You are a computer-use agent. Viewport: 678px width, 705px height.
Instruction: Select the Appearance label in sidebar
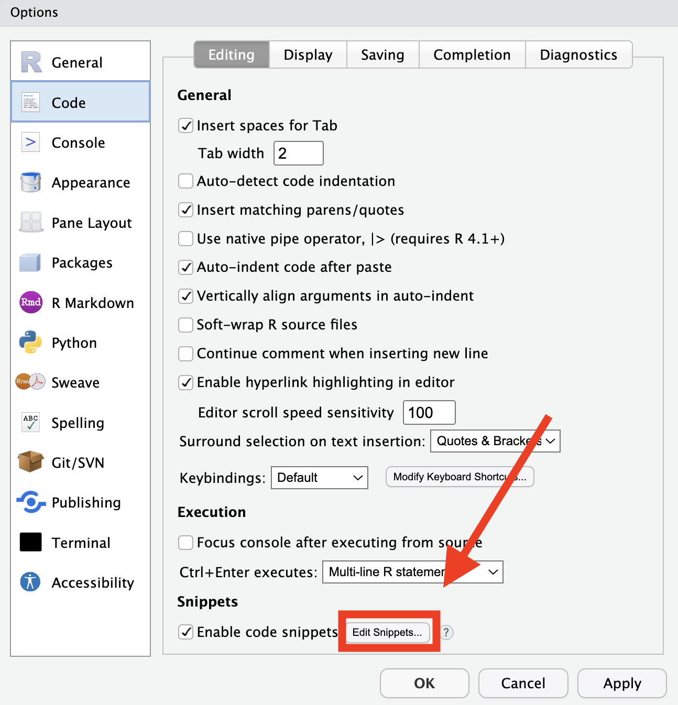click(x=91, y=183)
